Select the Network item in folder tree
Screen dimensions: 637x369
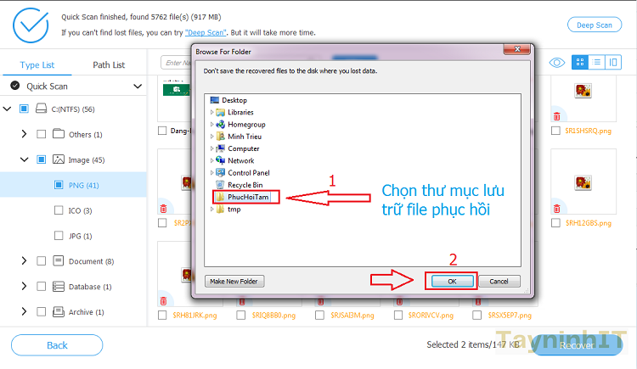(240, 160)
